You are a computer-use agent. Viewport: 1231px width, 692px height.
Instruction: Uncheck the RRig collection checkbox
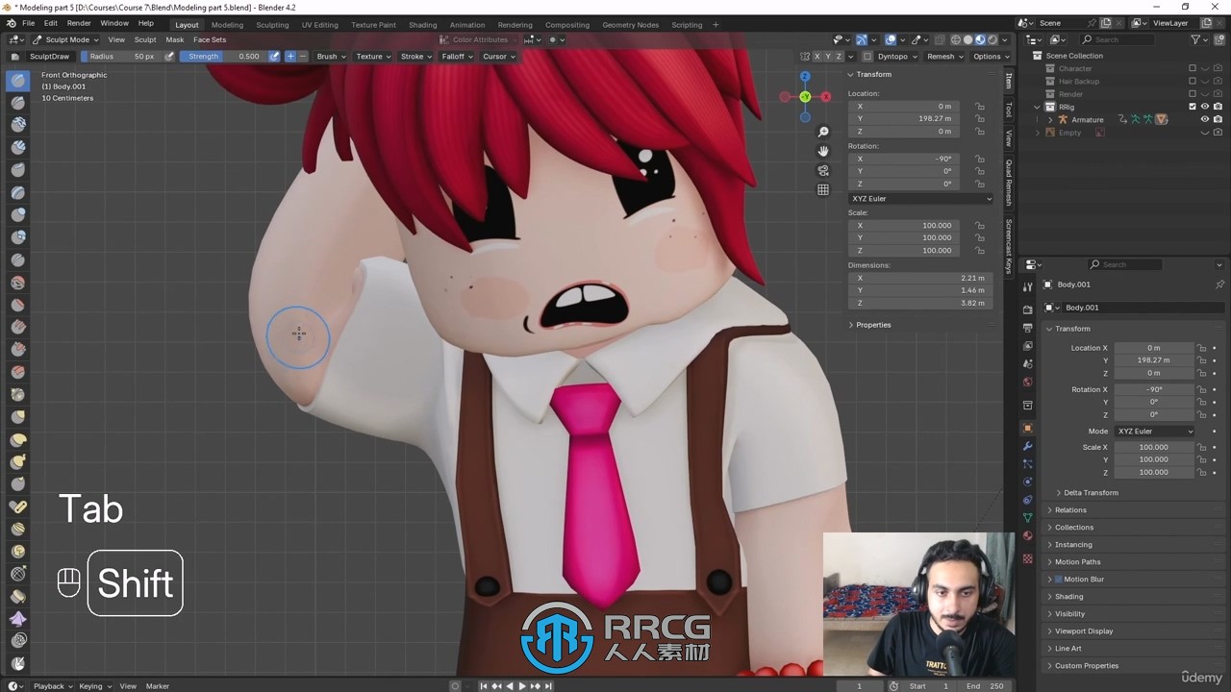pos(1193,107)
